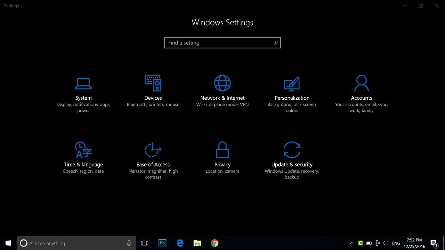
Task: Launch Photoshop from the taskbar
Action: coord(162,243)
